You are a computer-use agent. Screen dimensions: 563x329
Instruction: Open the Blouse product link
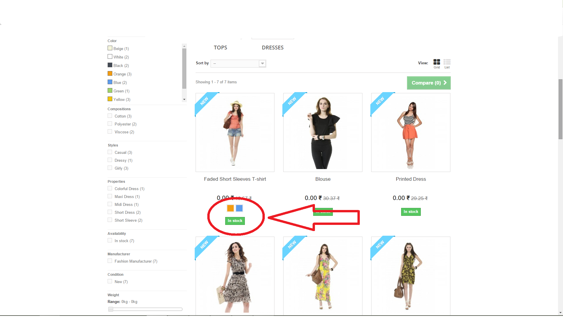point(323,179)
